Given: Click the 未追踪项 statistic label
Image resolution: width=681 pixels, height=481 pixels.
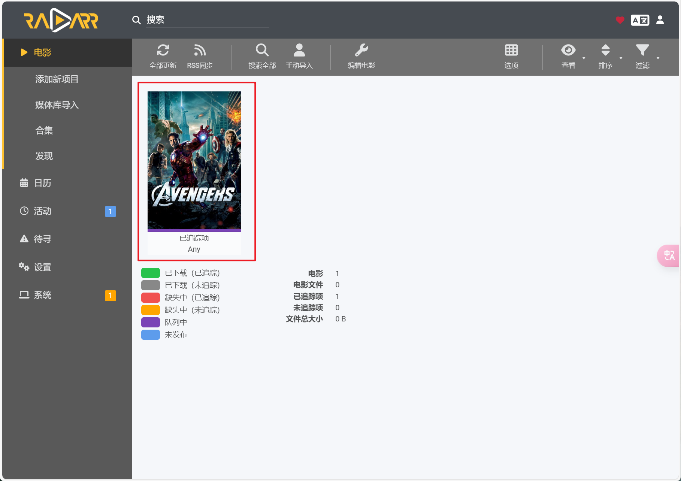Looking at the screenshot, I should click(308, 308).
